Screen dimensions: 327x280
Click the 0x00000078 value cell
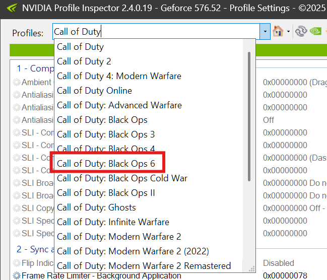tap(285, 275)
